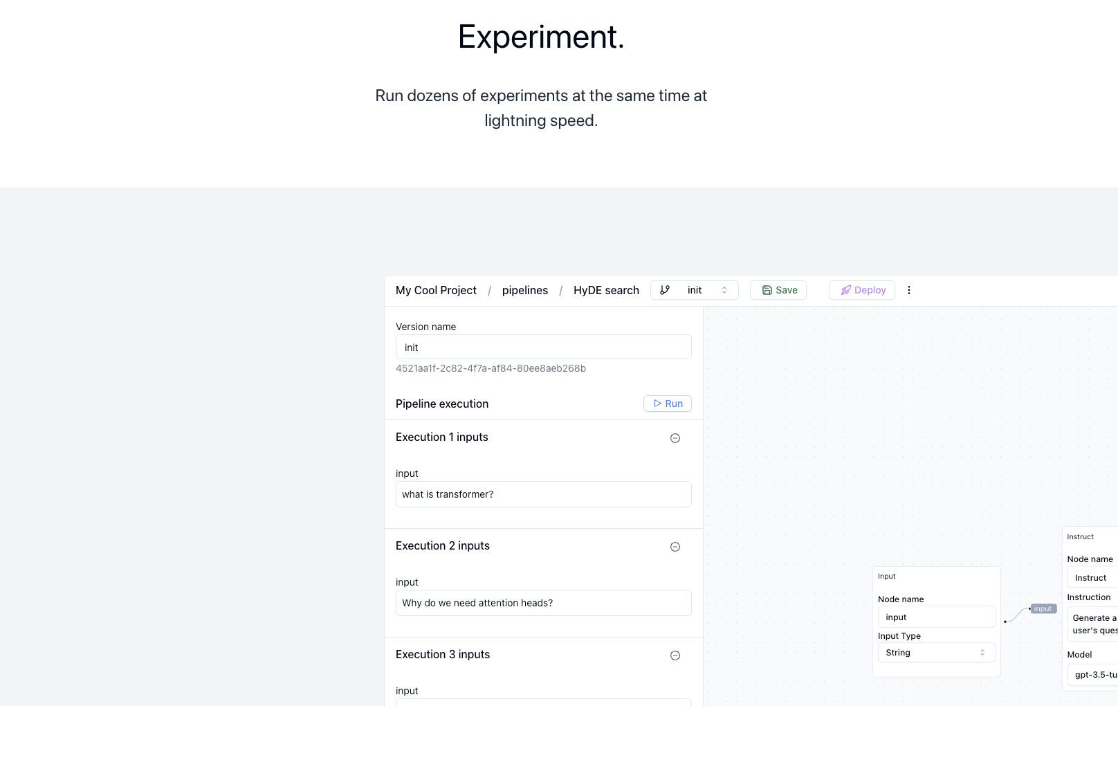This screenshot has width=1118, height=760.
Task: Go to the pipelines breadcrumb
Action: coord(524,290)
